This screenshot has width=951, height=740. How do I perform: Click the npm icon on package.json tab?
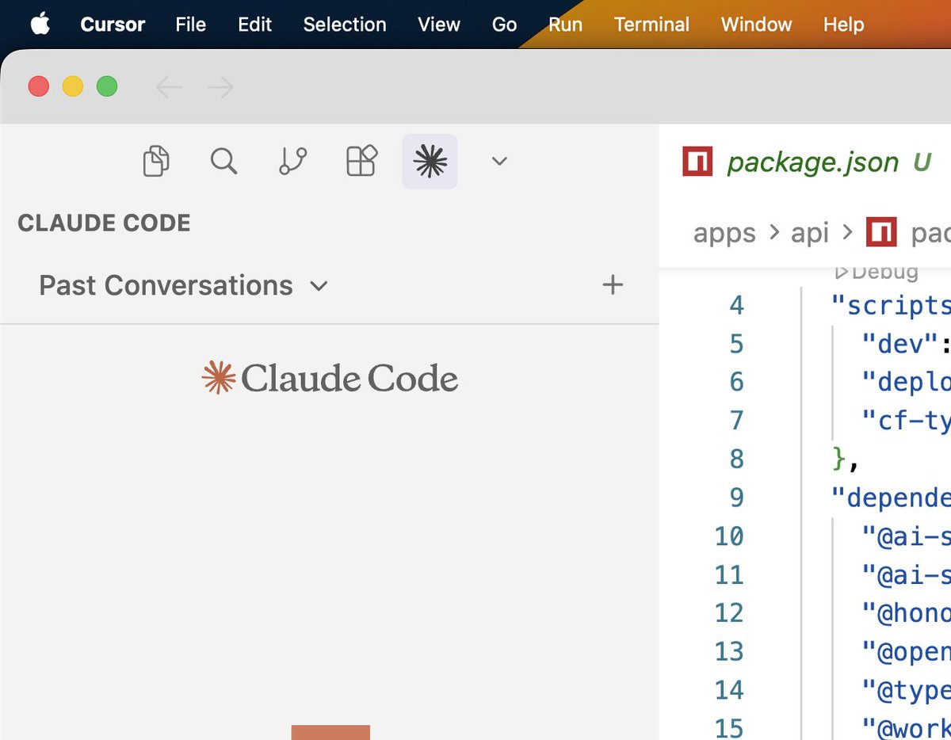(x=697, y=162)
